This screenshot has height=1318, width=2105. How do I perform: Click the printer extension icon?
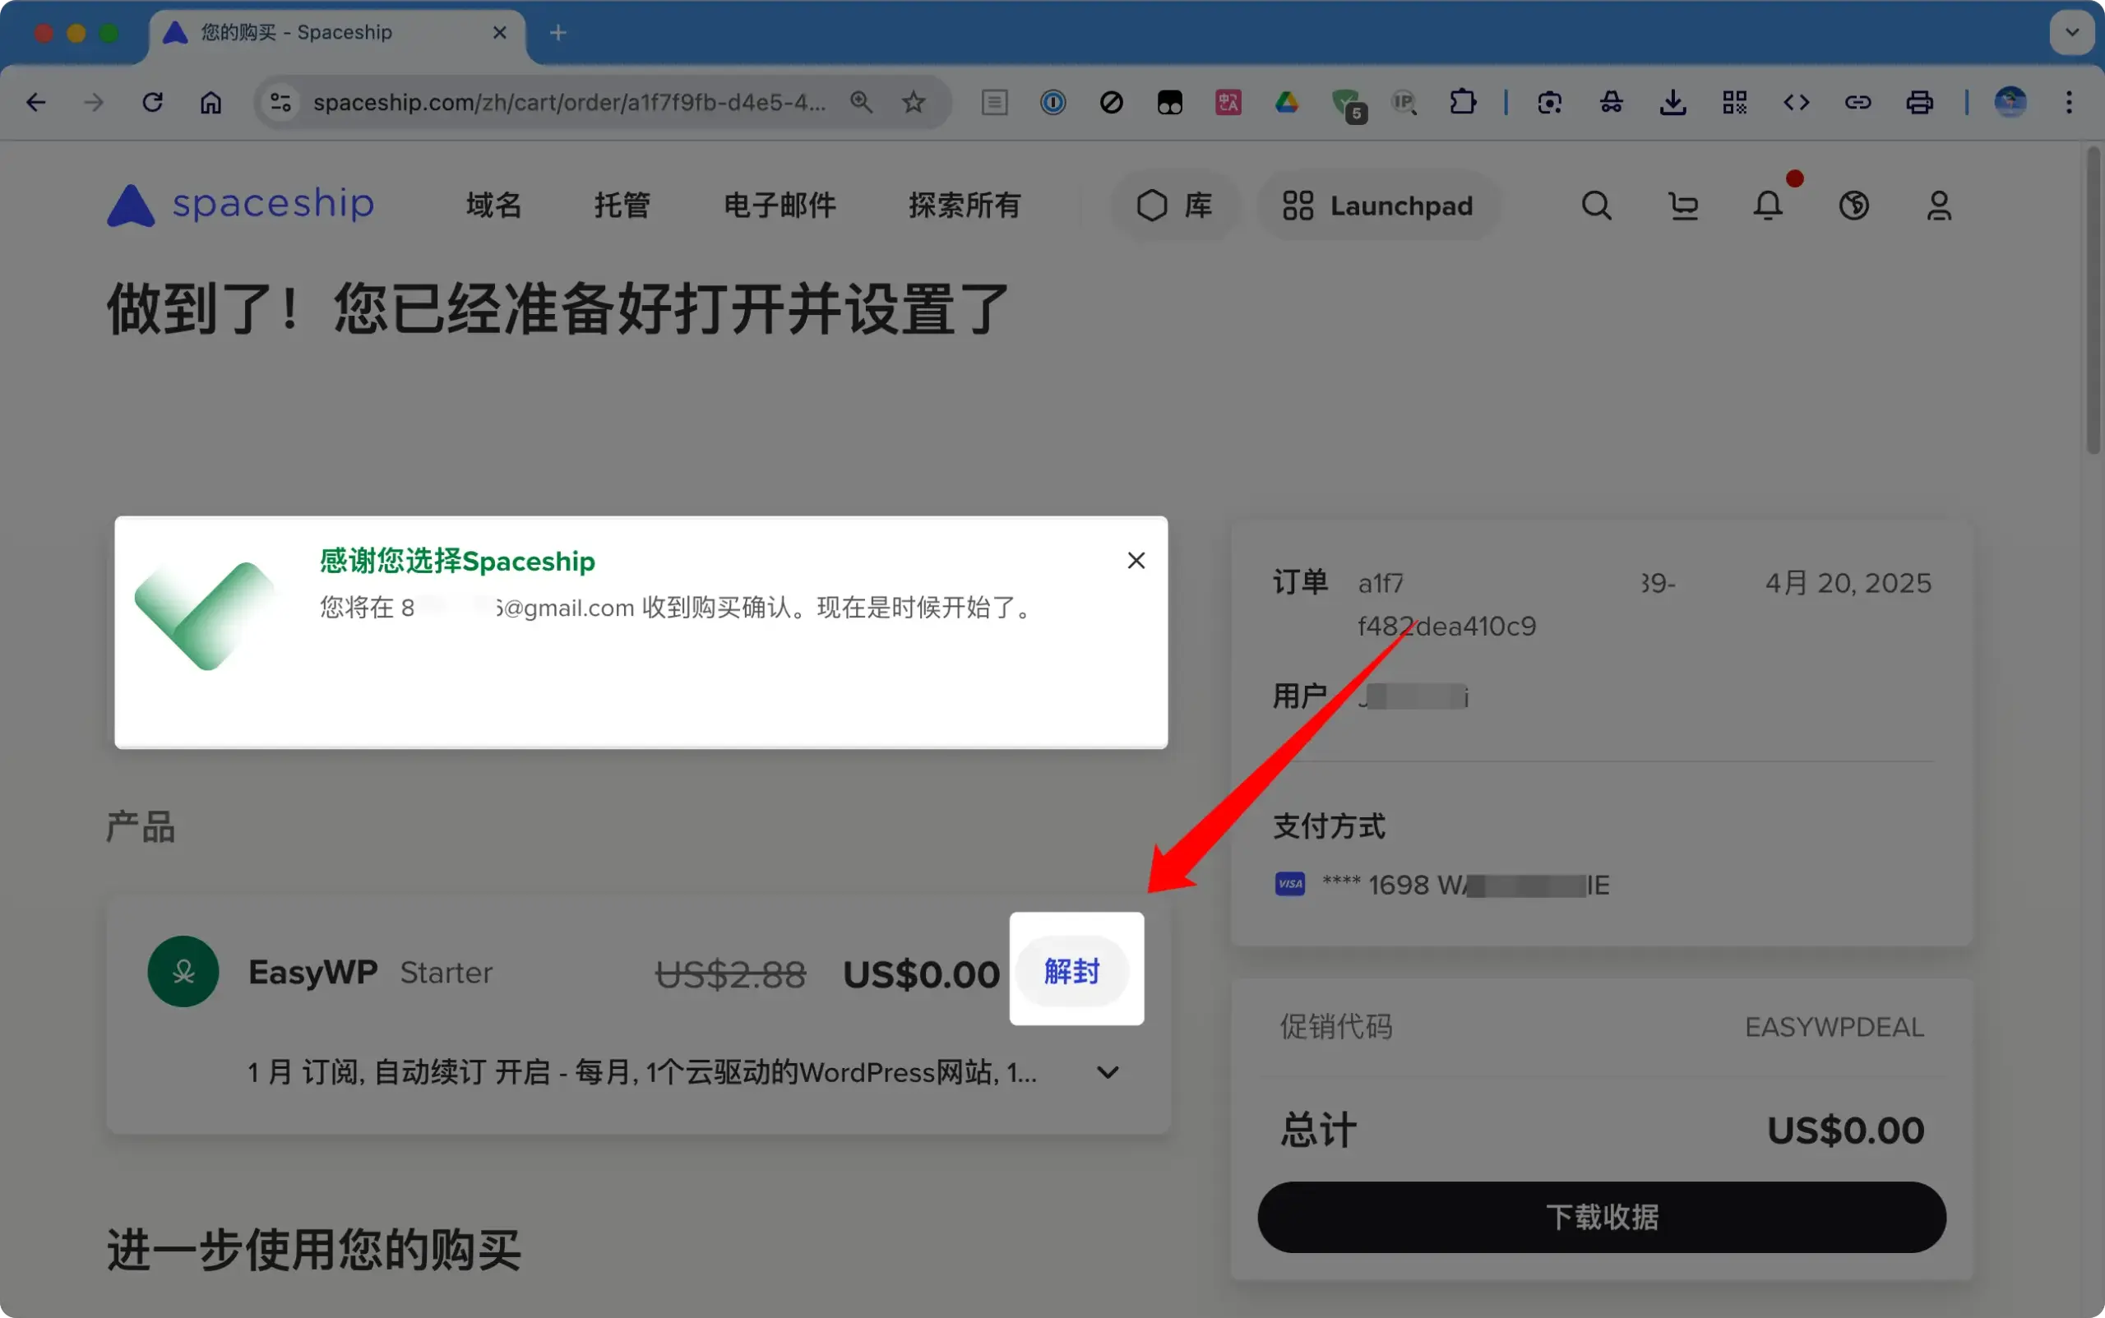[x=1919, y=103]
